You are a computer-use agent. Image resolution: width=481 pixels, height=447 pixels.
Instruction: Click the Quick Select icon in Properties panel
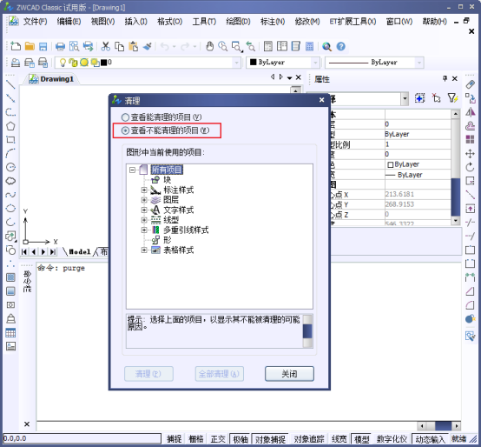point(452,98)
